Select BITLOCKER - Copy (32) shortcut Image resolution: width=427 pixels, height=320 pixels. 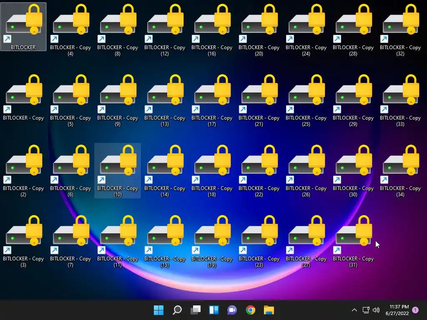(x=400, y=30)
